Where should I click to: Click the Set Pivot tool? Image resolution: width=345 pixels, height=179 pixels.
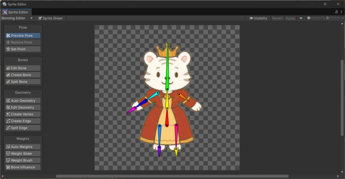click(x=23, y=49)
